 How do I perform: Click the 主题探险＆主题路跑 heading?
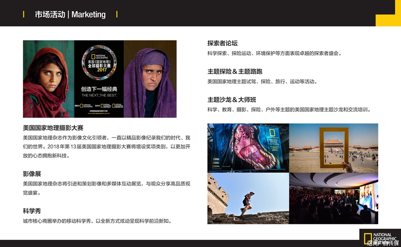coord(235,72)
